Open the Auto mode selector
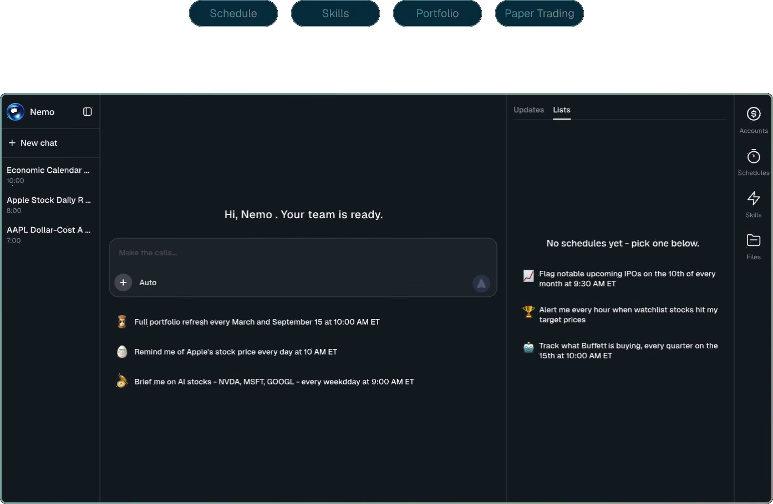 148,282
